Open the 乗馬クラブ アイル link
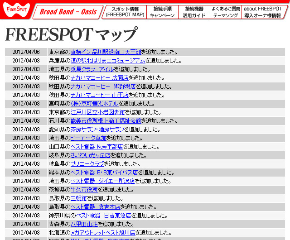Image resolution: width=290 pixels, height=240 pixels. (x=92, y=69)
